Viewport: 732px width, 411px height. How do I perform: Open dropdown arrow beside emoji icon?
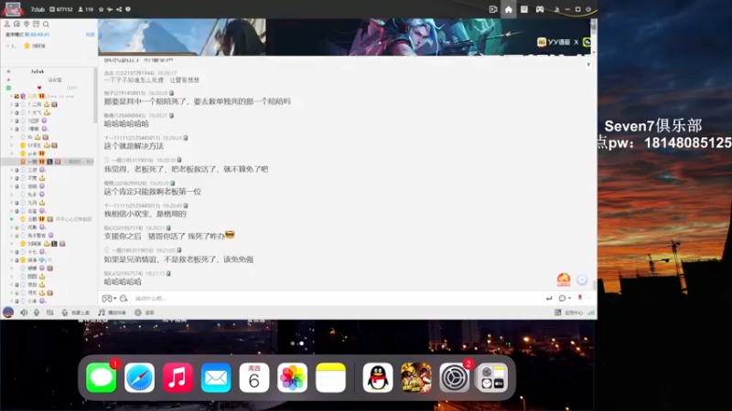[115, 299]
